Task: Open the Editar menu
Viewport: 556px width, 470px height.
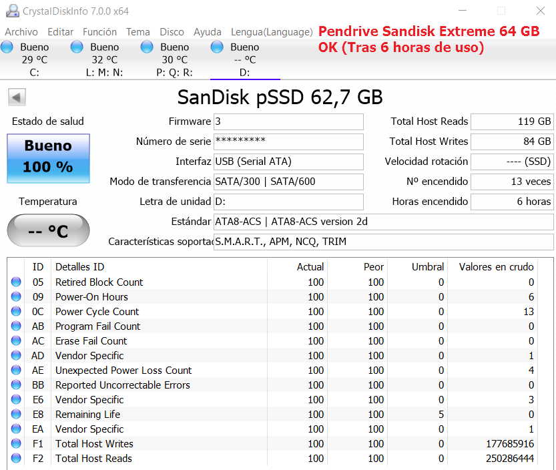Action: [60, 32]
